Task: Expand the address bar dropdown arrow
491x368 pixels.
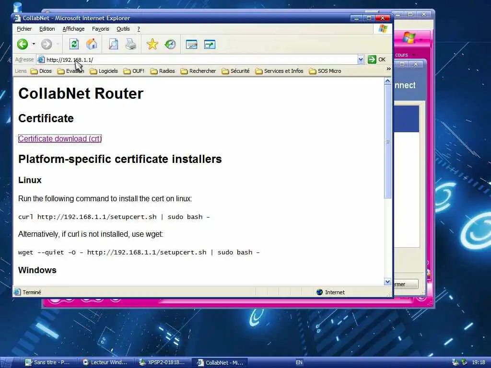Action: (x=361, y=59)
